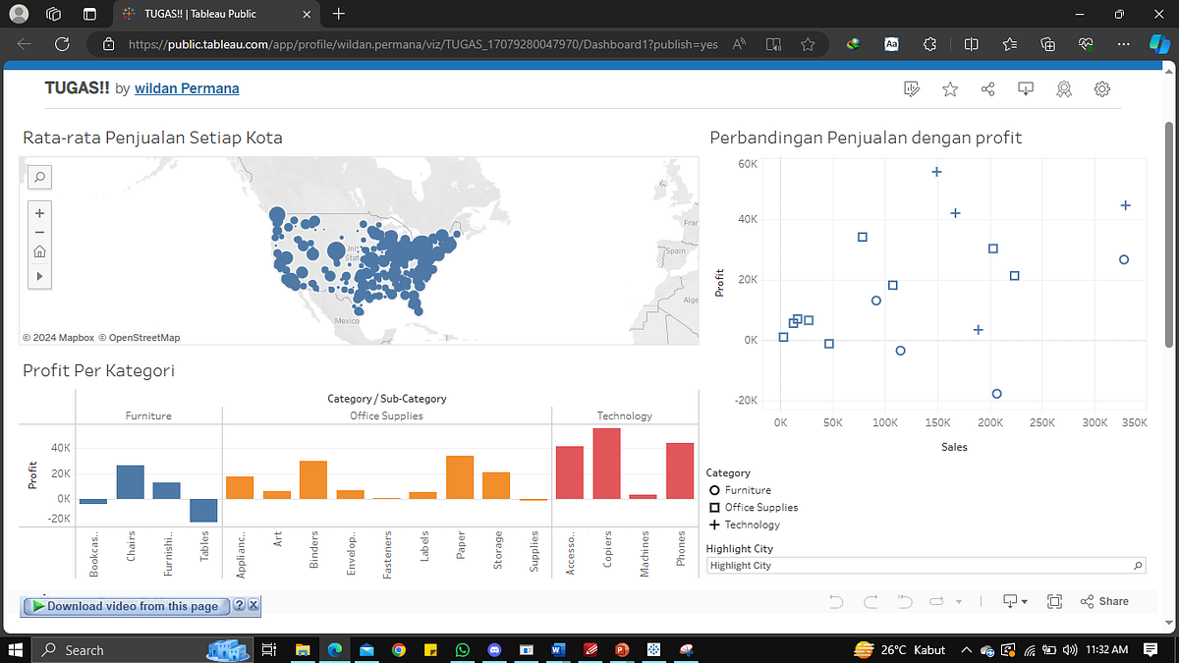
Task: Open the viz settings gear
Action: click(x=1101, y=88)
